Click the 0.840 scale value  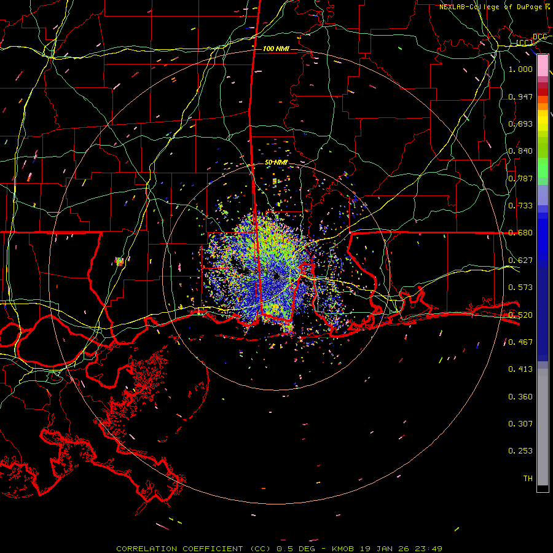coord(520,151)
